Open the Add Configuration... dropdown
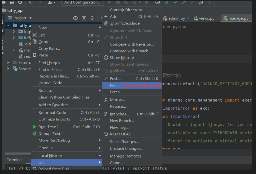Screen dimensions: 256x174 click(82, 3)
